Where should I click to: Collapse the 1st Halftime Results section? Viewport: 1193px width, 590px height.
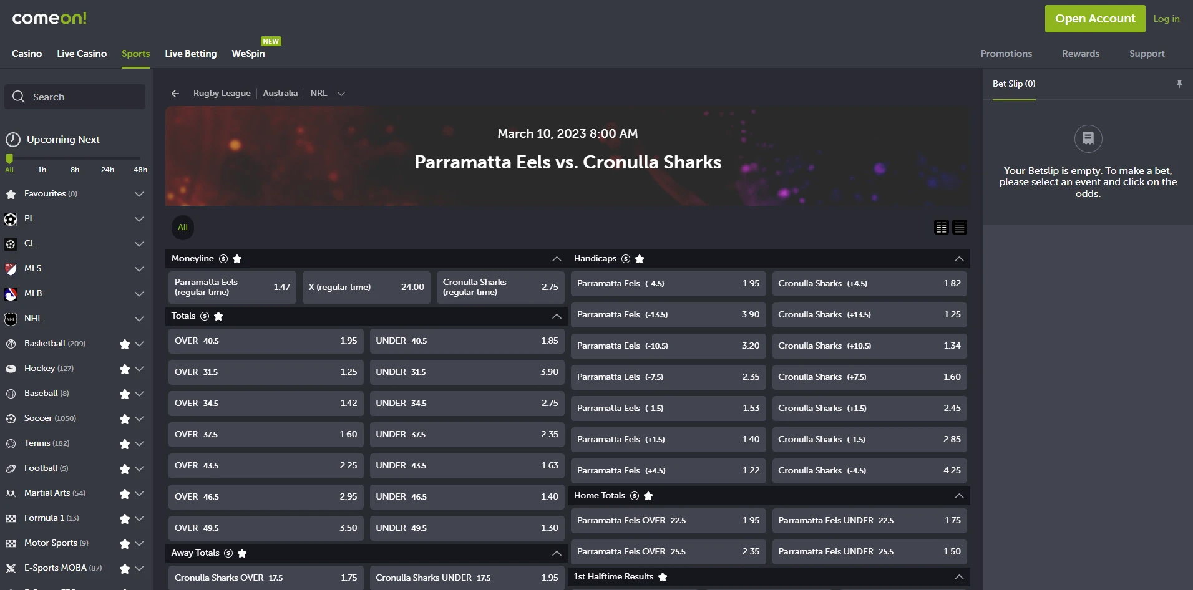pos(959,577)
